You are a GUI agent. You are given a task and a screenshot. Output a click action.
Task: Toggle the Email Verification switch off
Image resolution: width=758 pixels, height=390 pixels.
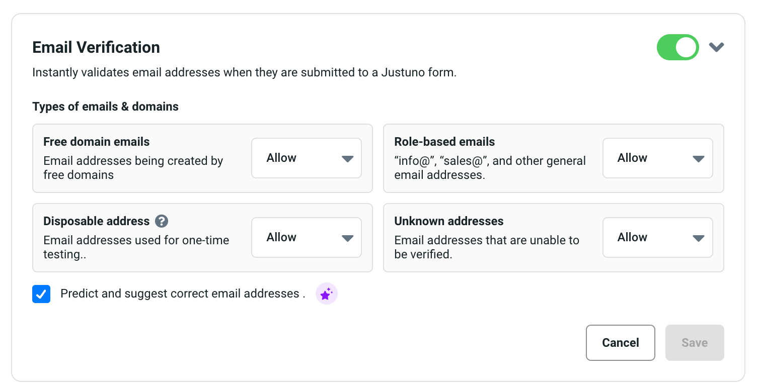point(677,47)
